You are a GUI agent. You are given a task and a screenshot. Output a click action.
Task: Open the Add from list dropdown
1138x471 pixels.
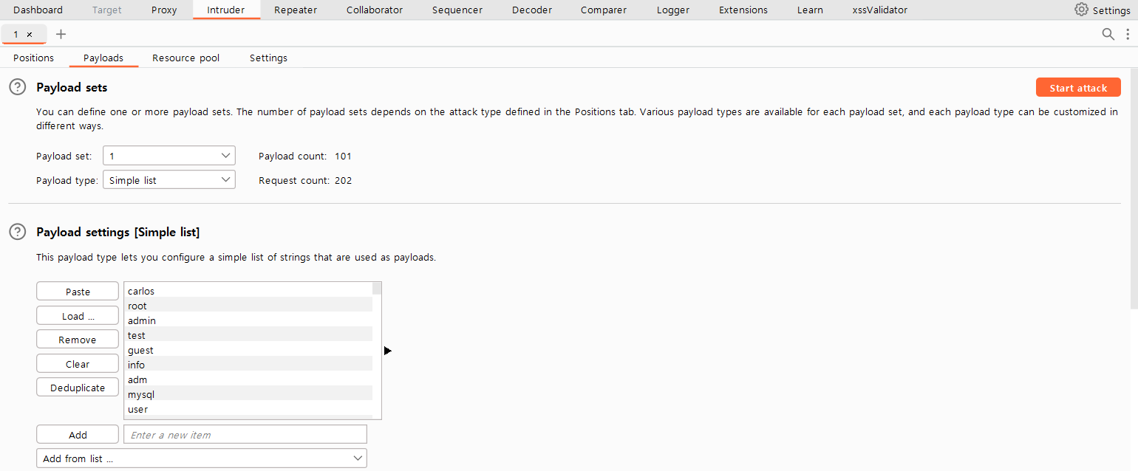tap(202, 458)
